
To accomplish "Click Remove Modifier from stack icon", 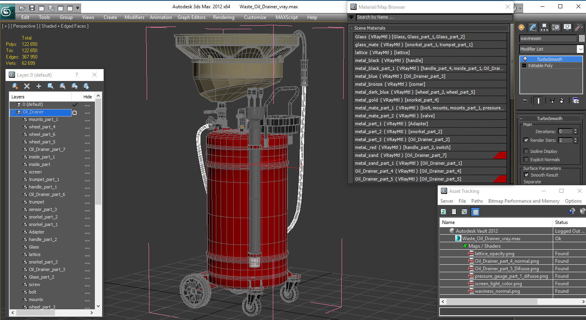I will click(x=561, y=100).
